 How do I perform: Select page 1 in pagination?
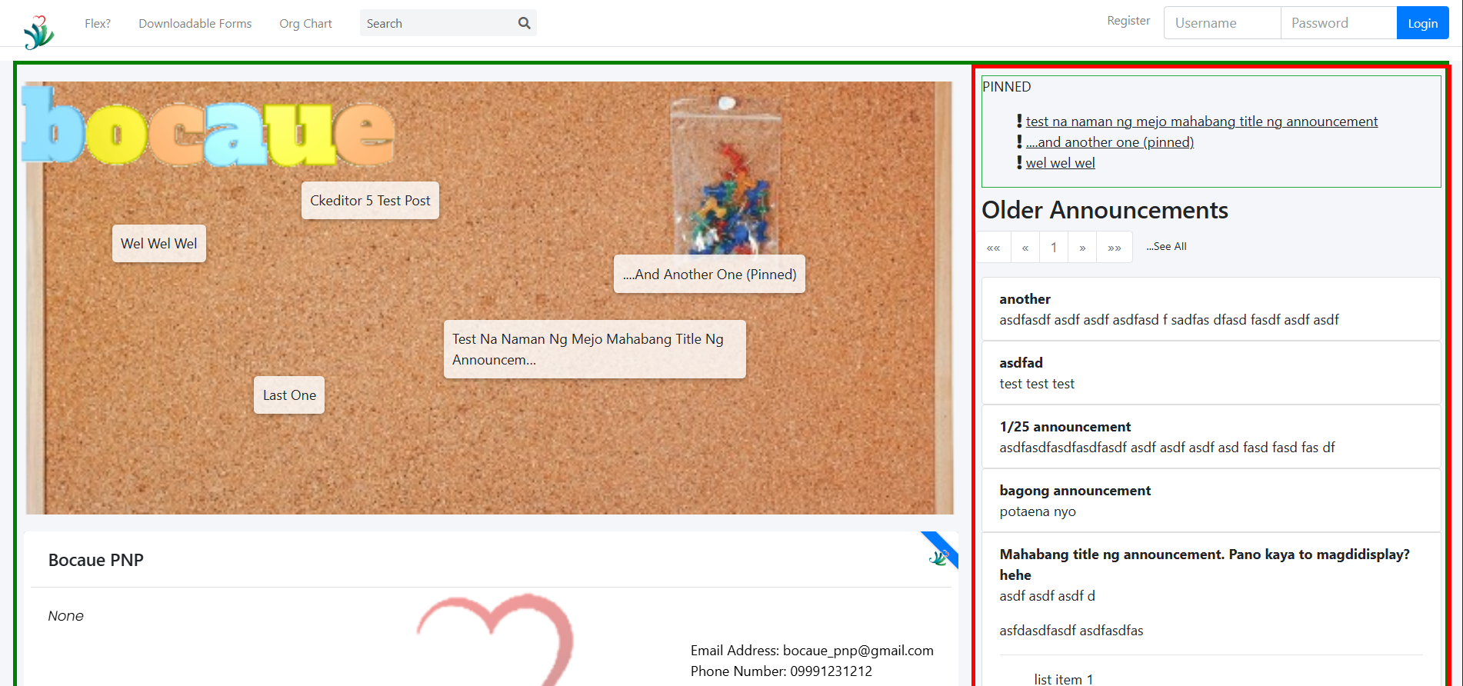pyautogui.click(x=1054, y=248)
